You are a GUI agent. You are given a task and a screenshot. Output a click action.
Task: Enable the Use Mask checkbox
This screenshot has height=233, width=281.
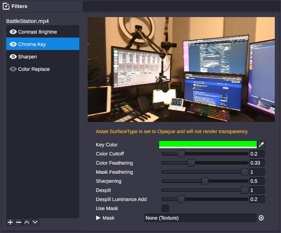(x=165, y=208)
